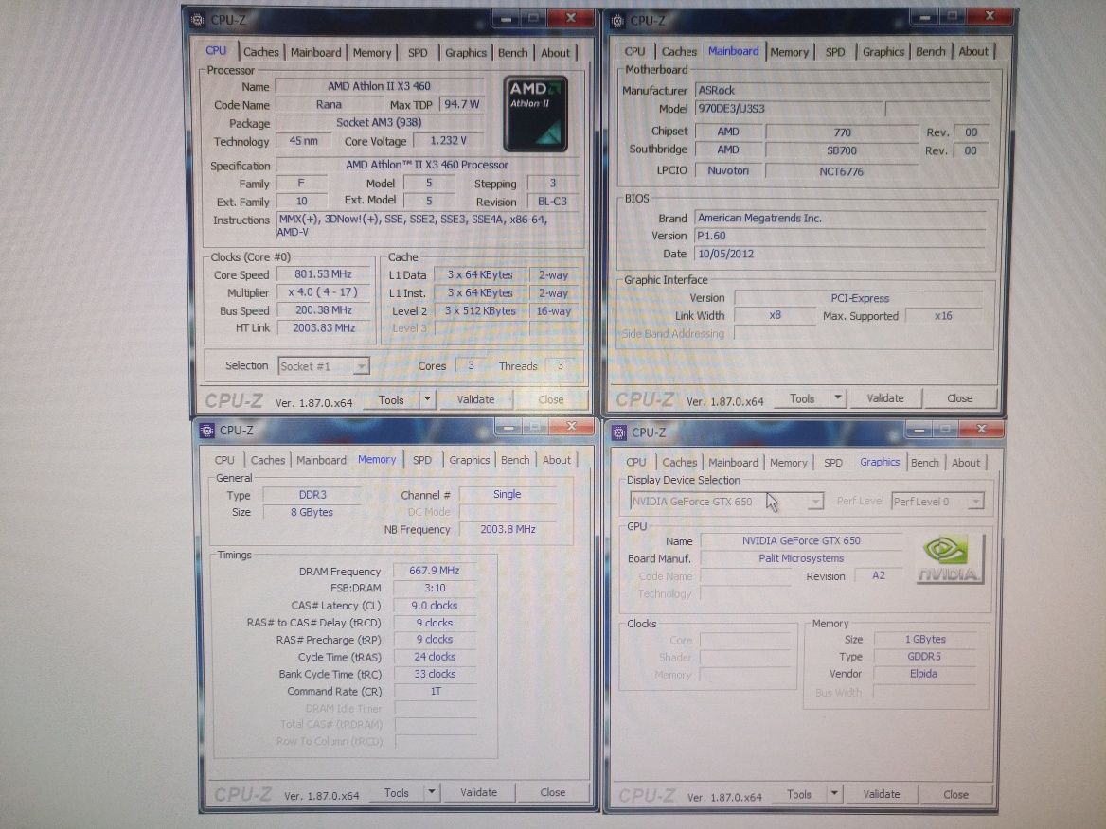Click memory Type value DDR3
This screenshot has width=1106, height=829.
(x=312, y=495)
